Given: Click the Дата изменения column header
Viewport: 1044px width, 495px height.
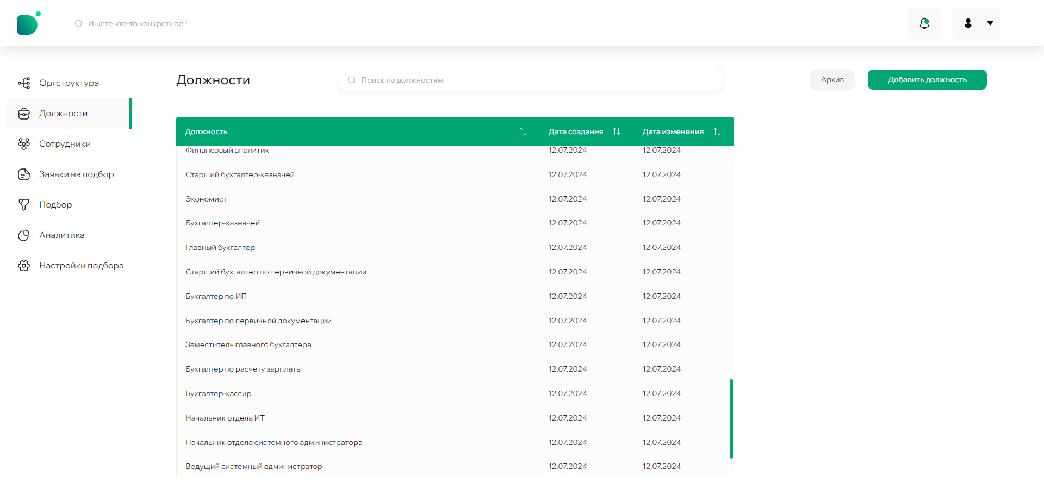Looking at the screenshot, I should click(x=673, y=131).
